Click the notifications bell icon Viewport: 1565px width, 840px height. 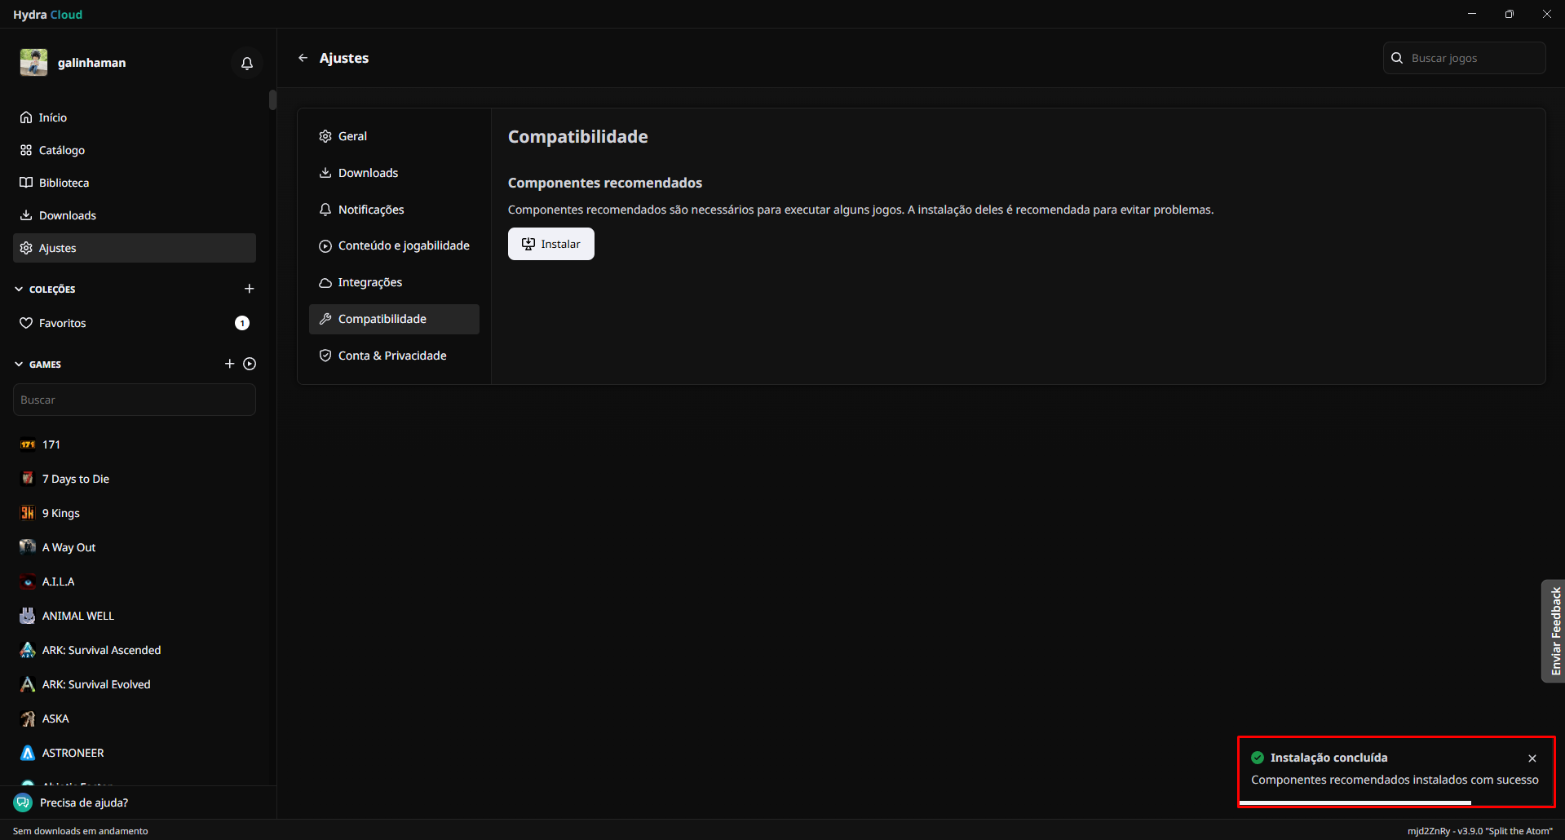[x=246, y=63]
